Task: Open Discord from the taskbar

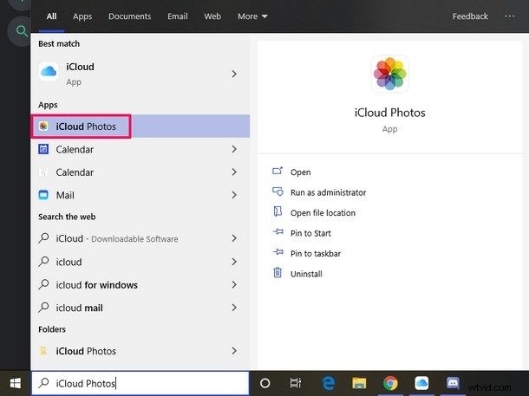Action: click(453, 383)
